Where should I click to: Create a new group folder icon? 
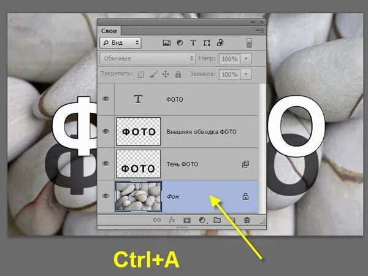click(217, 220)
